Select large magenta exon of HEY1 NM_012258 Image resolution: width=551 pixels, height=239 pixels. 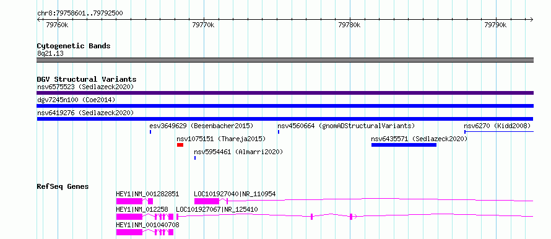[129, 217]
